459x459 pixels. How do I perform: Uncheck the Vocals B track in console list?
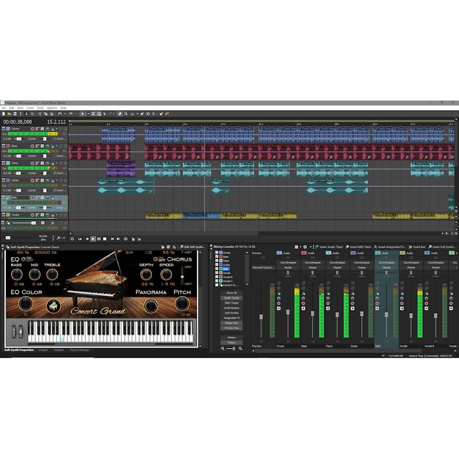(216, 277)
